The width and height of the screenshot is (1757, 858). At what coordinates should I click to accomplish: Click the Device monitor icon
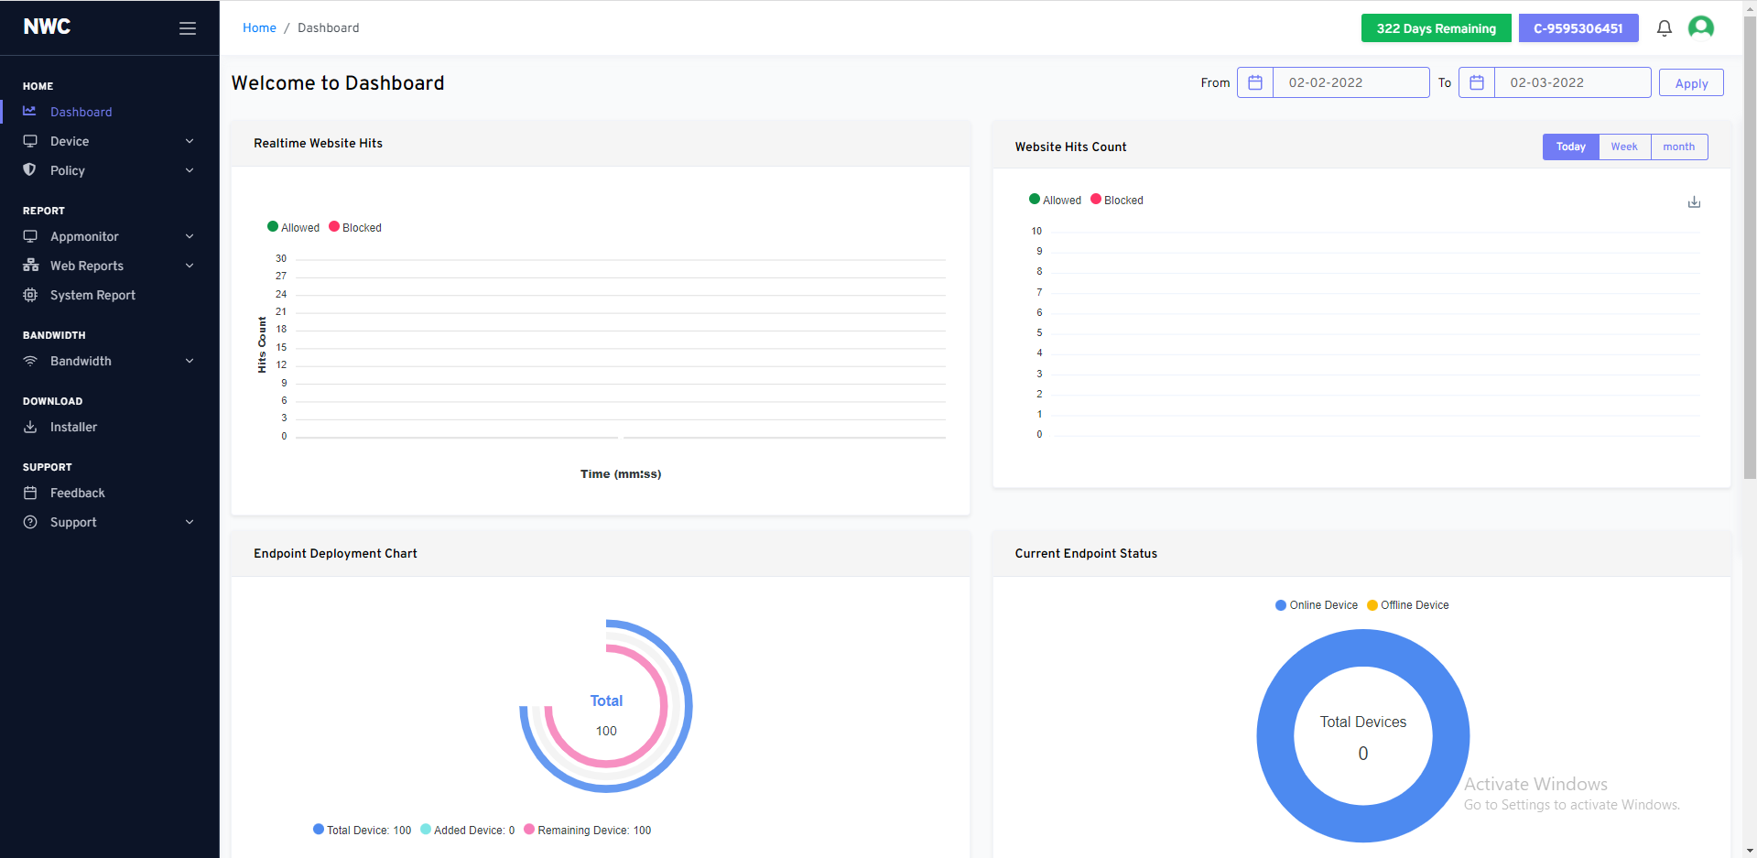point(30,141)
